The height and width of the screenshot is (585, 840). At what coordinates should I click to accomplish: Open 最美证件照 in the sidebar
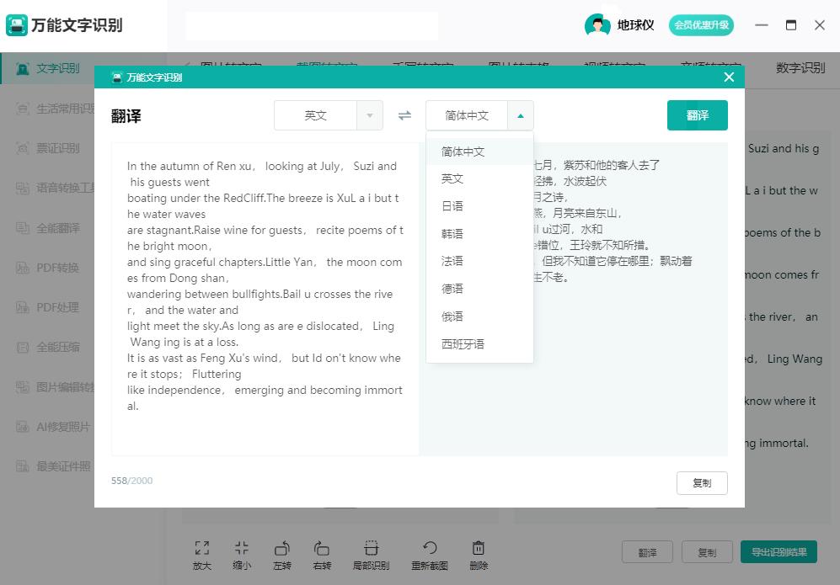click(53, 466)
